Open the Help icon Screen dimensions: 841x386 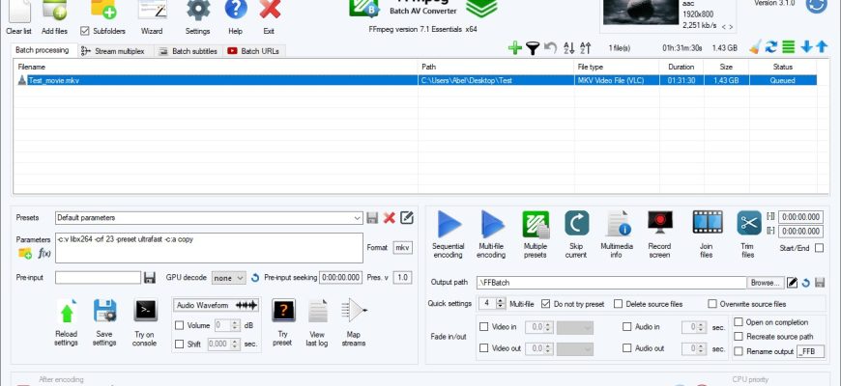pyautogui.click(x=236, y=10)
